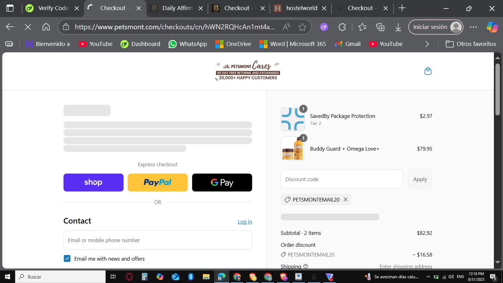Image resolution: width=503 pixels, height=283 pixels.
Task: Pay with PayPal button
Action: [158, 182]
